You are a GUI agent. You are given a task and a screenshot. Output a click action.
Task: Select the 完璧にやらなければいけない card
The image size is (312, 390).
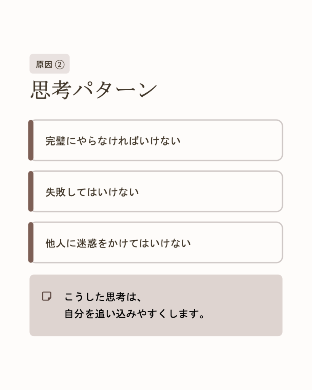pyautogui.click(x=156, y=141)
